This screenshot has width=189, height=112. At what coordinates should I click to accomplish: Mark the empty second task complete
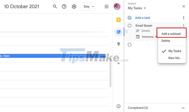coord(129,45)
